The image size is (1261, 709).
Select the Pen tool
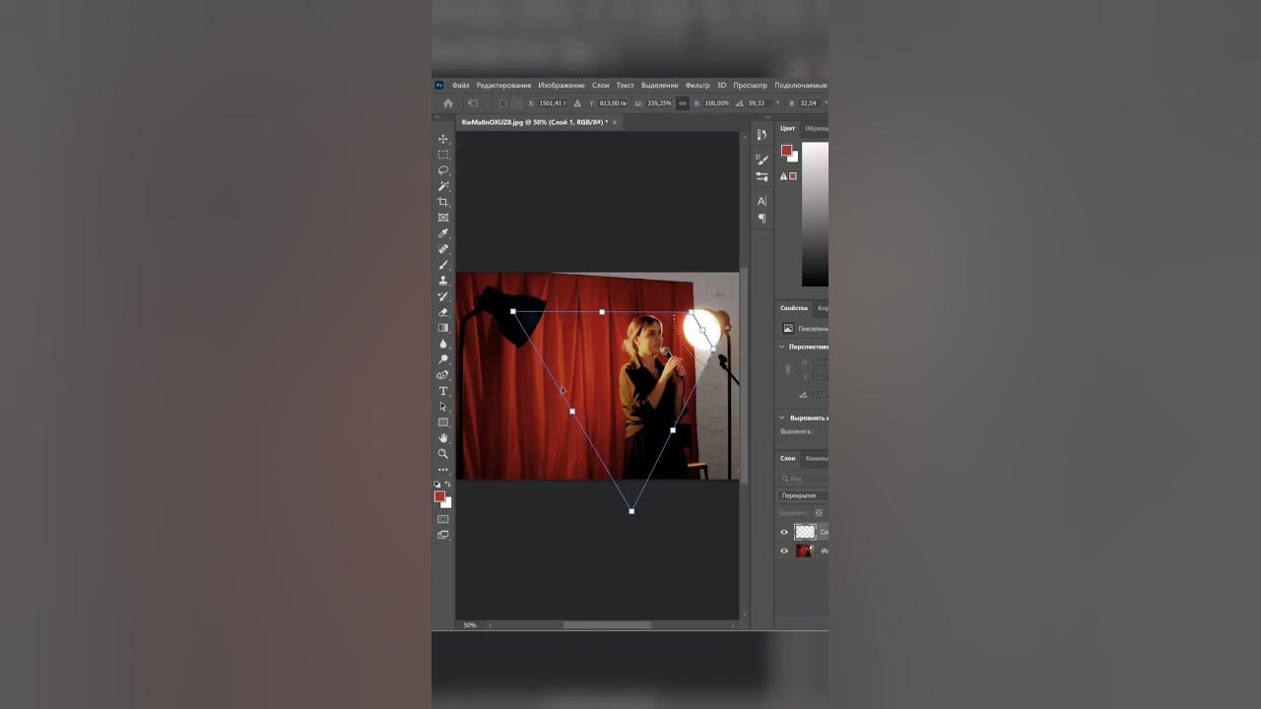pyautogui.click(x=443, y=375)
